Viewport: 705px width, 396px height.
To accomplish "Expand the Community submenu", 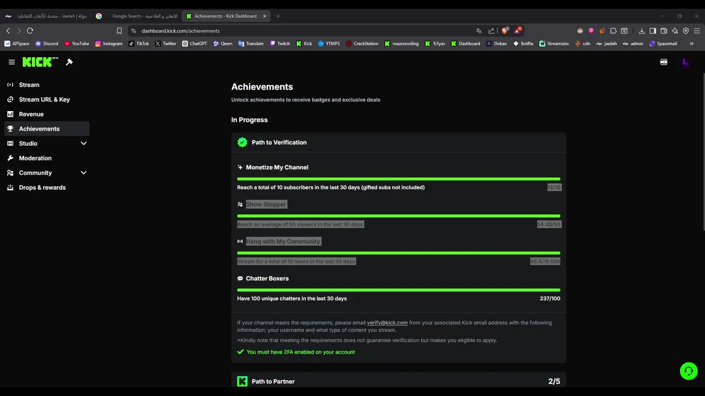I will click(x=84, y=173).
